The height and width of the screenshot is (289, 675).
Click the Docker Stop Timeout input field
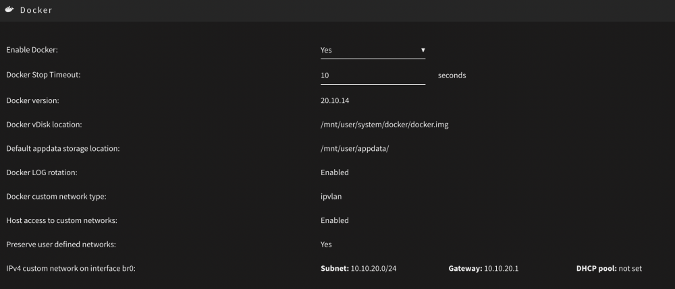pos(373,75)
